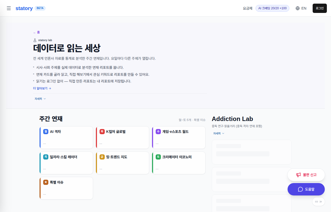Go back via ← 홈 link
This screenshot has height=212, width=331.
[x=36, y=32]
